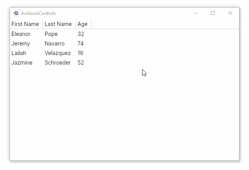Select the Eleanor first name cell

[21, 34]
